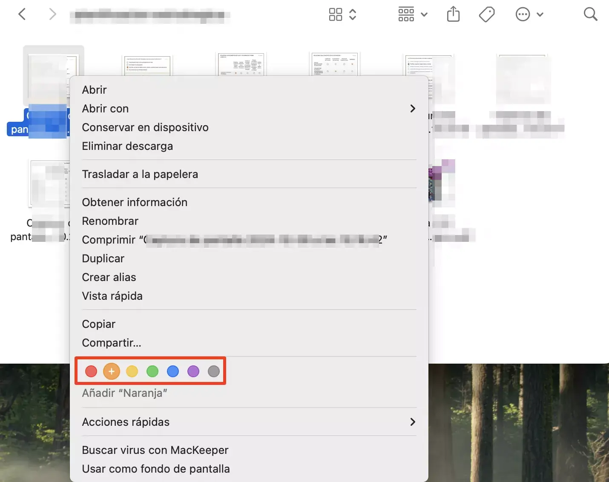Open the Search icon
Viewport: 609px width, 482px height.
coord(591,14)
